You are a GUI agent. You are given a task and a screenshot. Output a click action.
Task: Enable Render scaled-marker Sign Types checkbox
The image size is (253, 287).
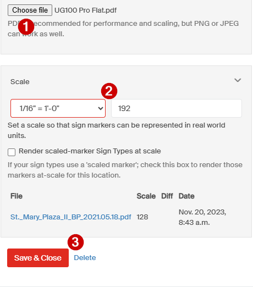coord(12,152)
